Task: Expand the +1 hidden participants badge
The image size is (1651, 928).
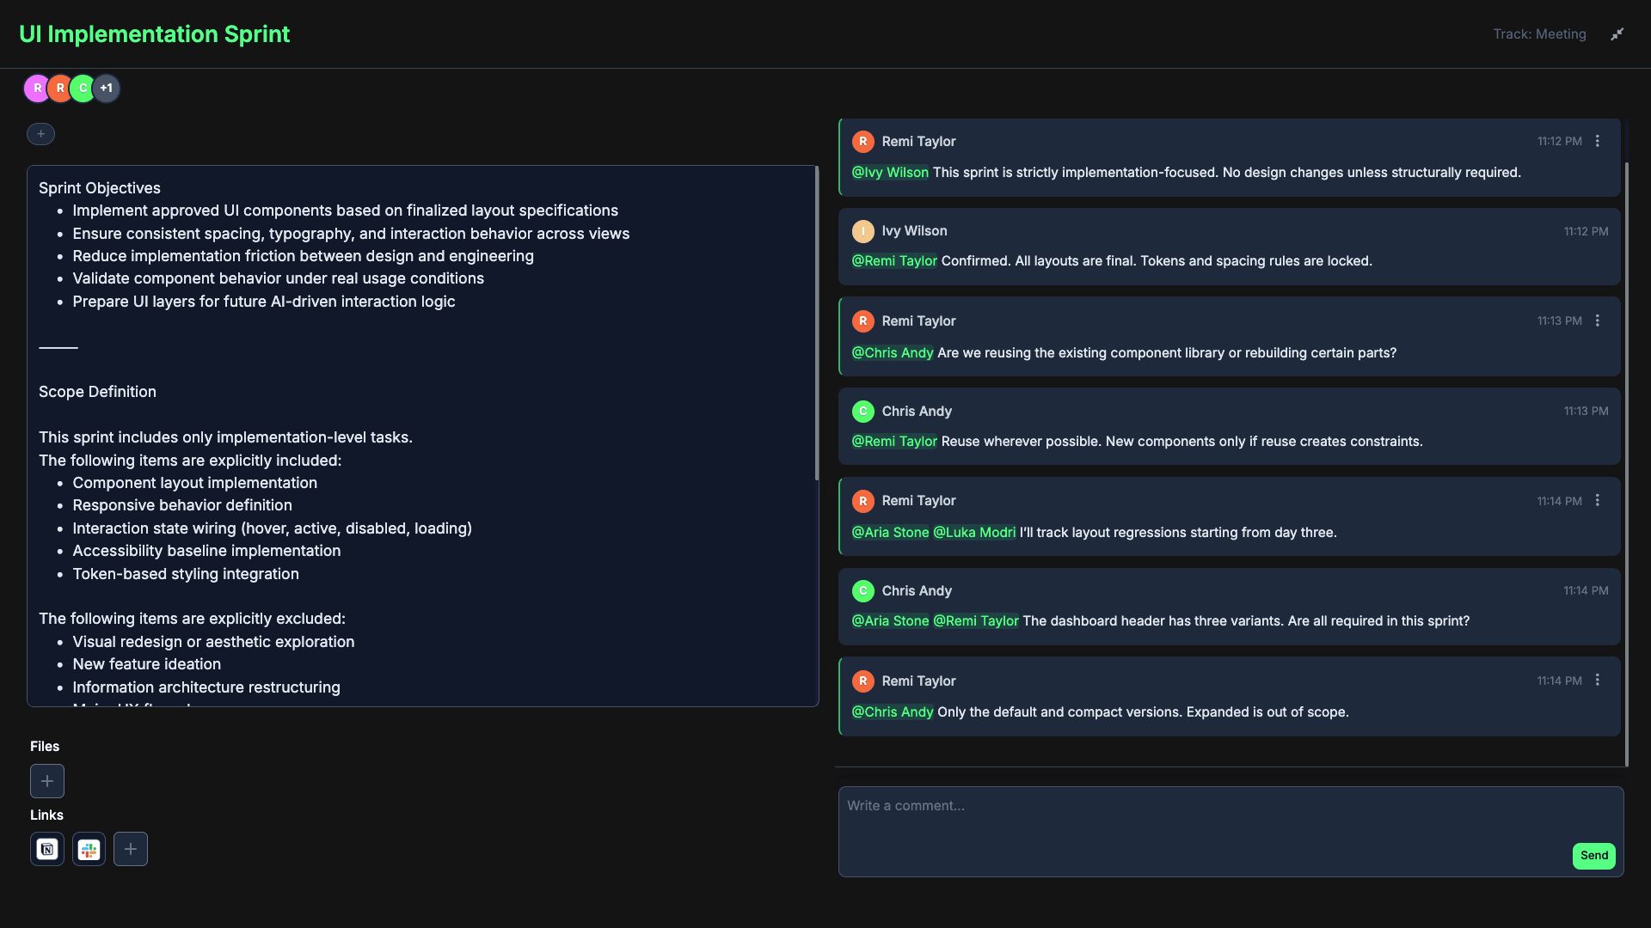Action: coord(107,88)
